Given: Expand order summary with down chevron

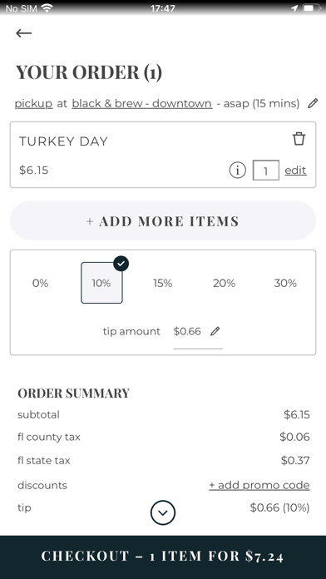Looking at the screenshot, I should [163, 512].
